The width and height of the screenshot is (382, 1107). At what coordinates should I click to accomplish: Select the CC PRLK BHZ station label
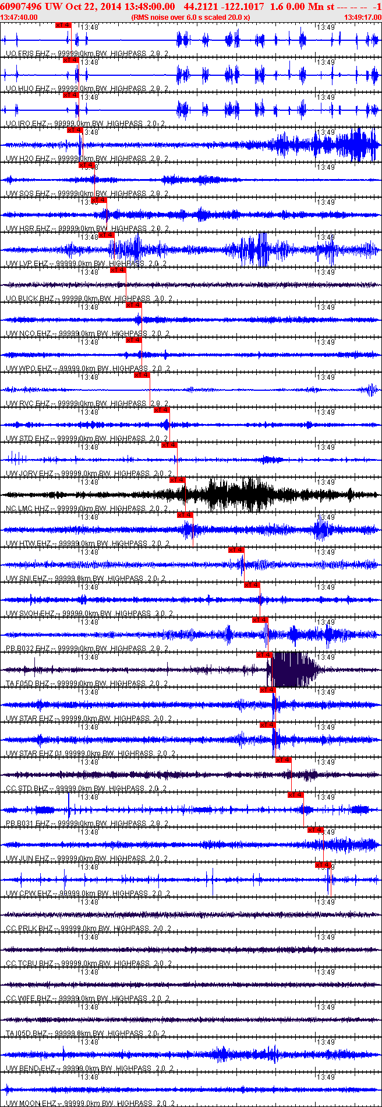click(89, 929)
